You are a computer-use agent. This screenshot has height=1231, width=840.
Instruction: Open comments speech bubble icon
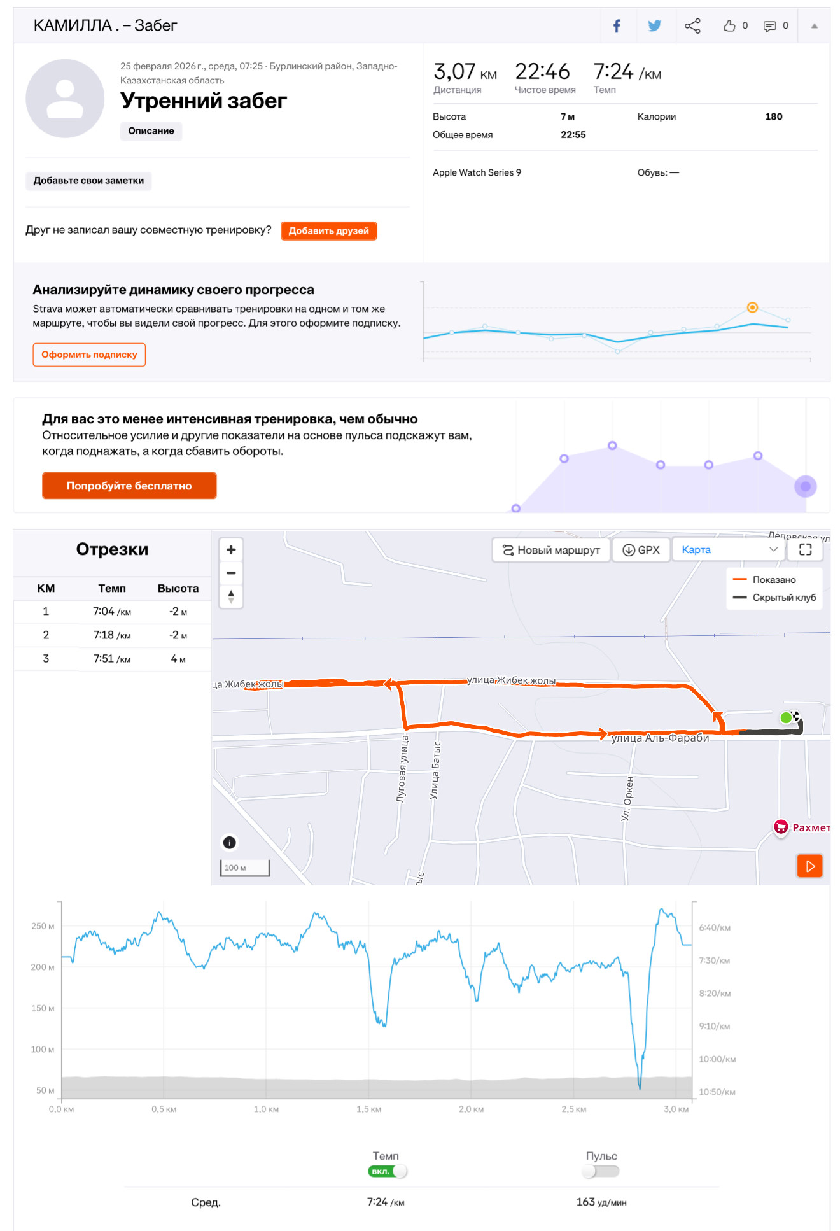tap(769, 26)
